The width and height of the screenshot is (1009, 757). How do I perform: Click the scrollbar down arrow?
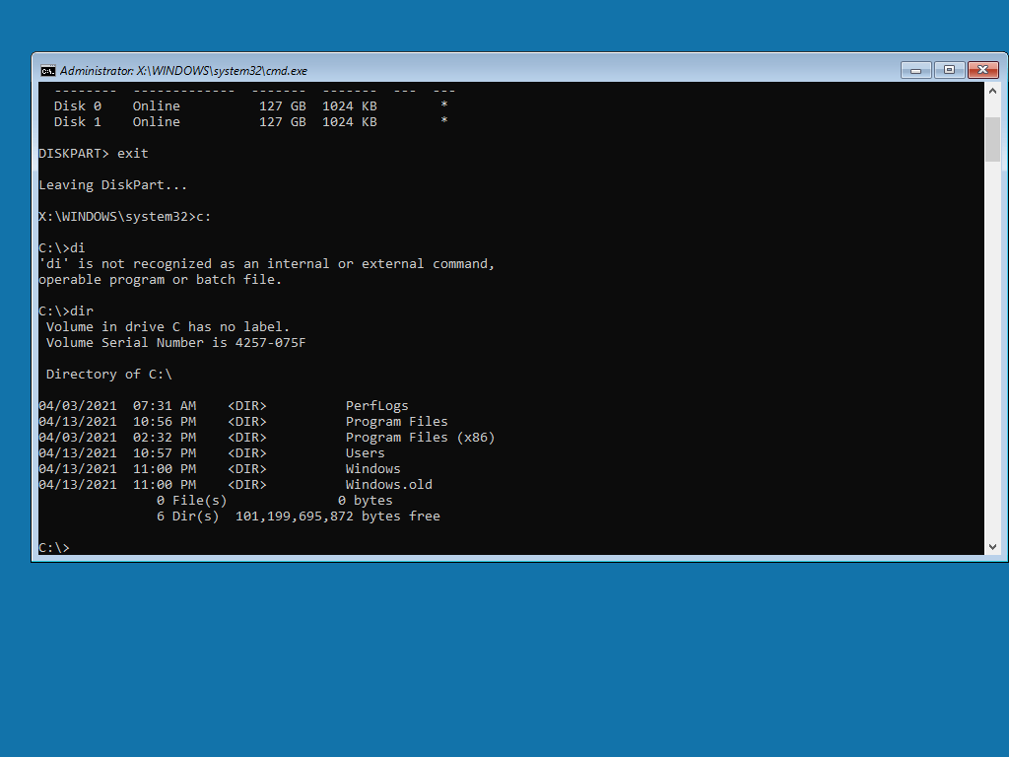pyautogui.click(x=992, y=546)
